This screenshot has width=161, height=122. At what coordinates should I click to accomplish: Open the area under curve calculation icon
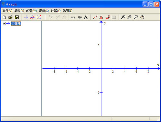click(x=101, y=17)
